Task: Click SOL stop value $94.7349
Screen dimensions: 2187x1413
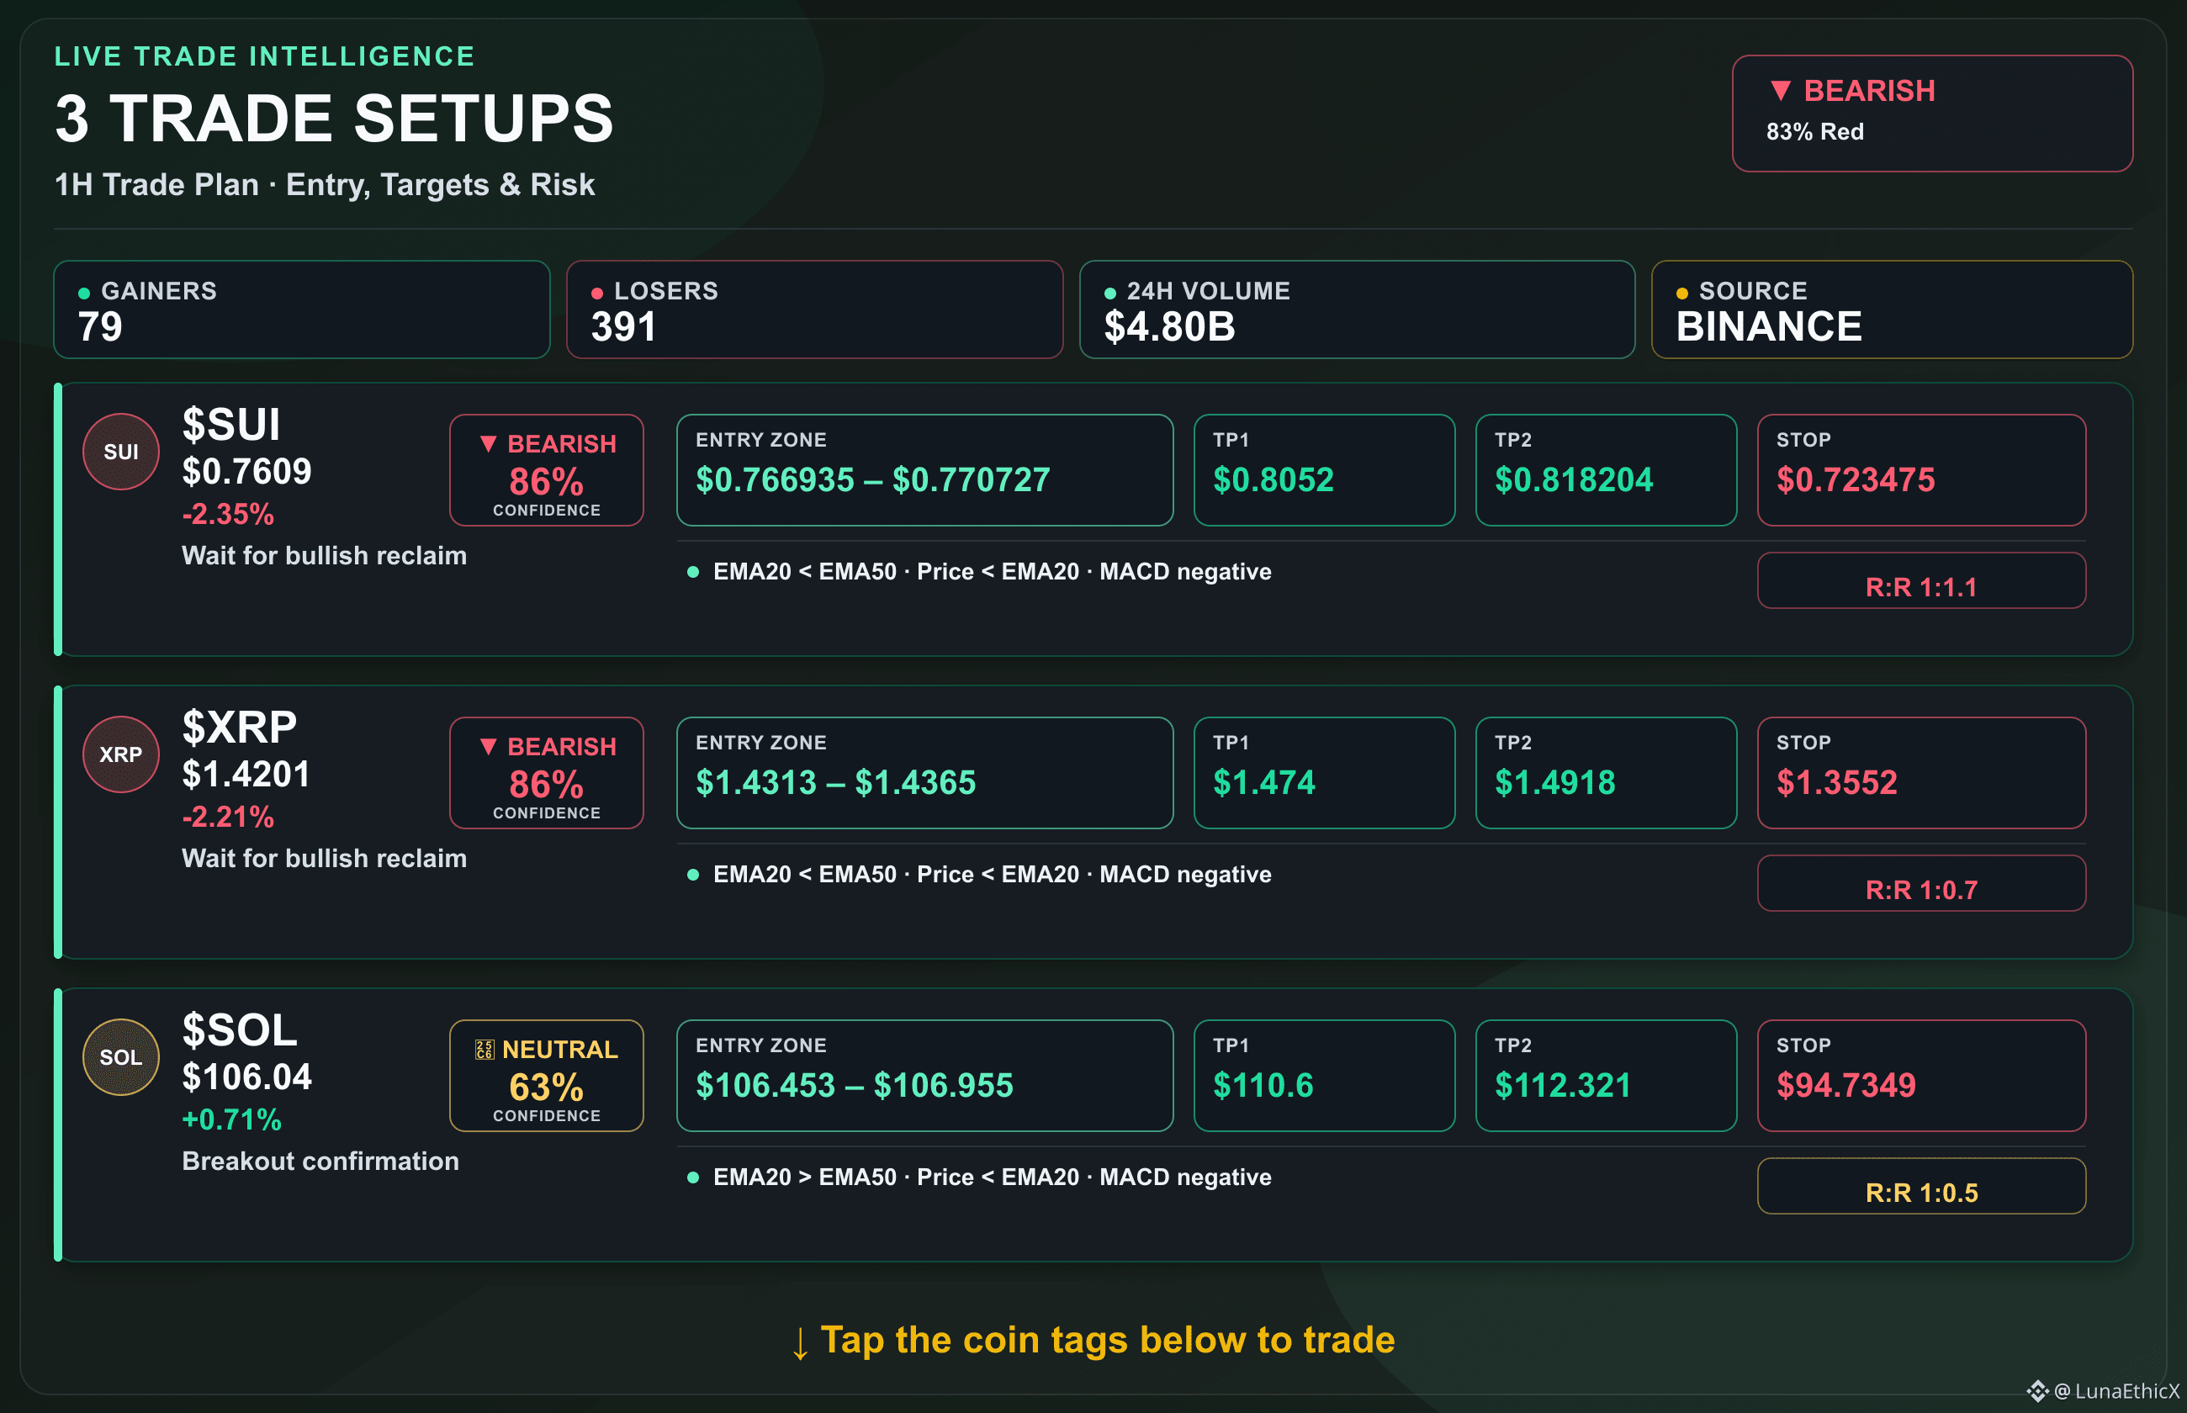Action: (1845, 1086)
